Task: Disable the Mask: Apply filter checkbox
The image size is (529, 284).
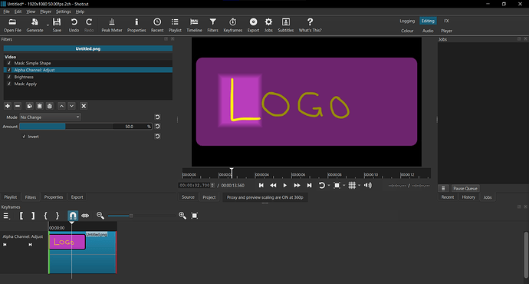Action: click(9, 84)
